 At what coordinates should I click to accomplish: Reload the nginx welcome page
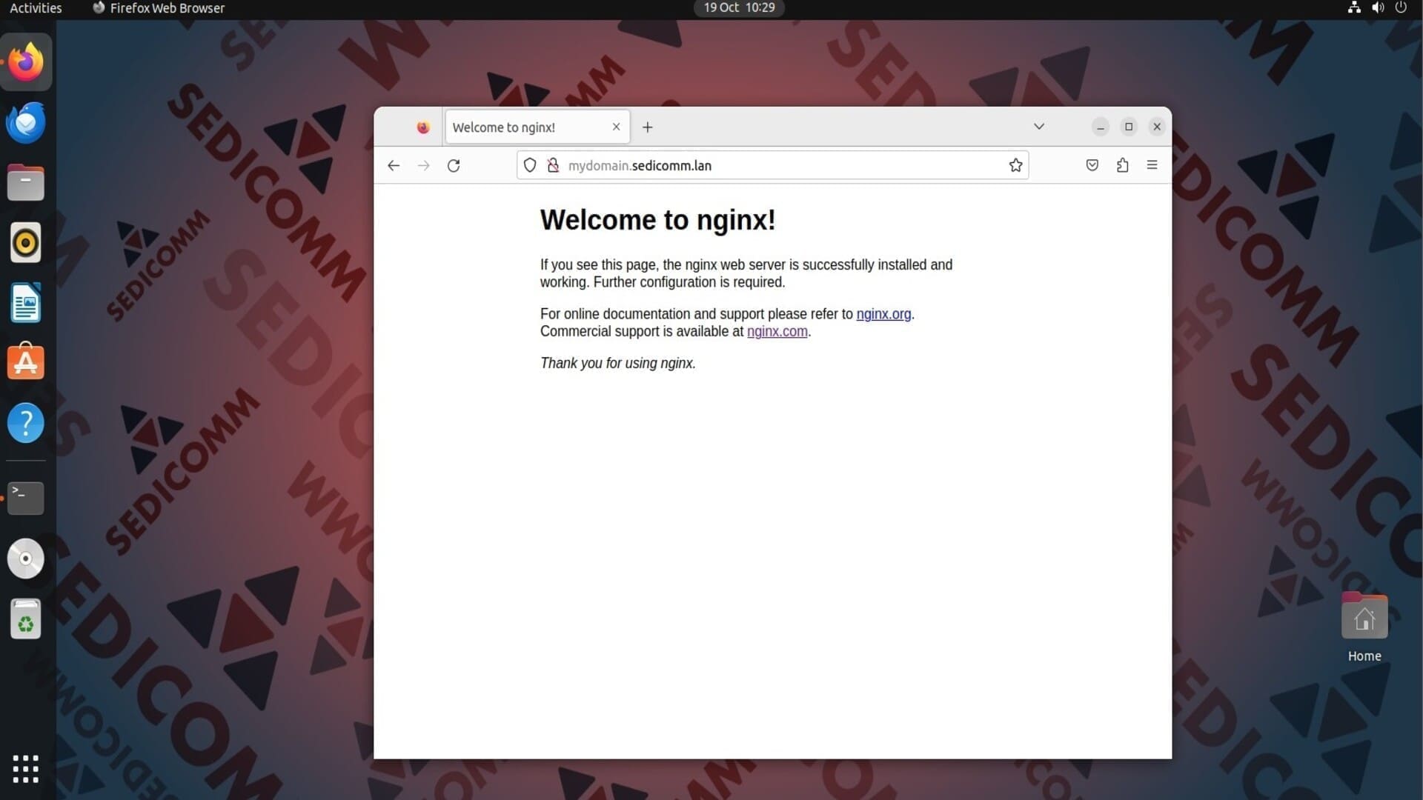click(x=454, y=165)
